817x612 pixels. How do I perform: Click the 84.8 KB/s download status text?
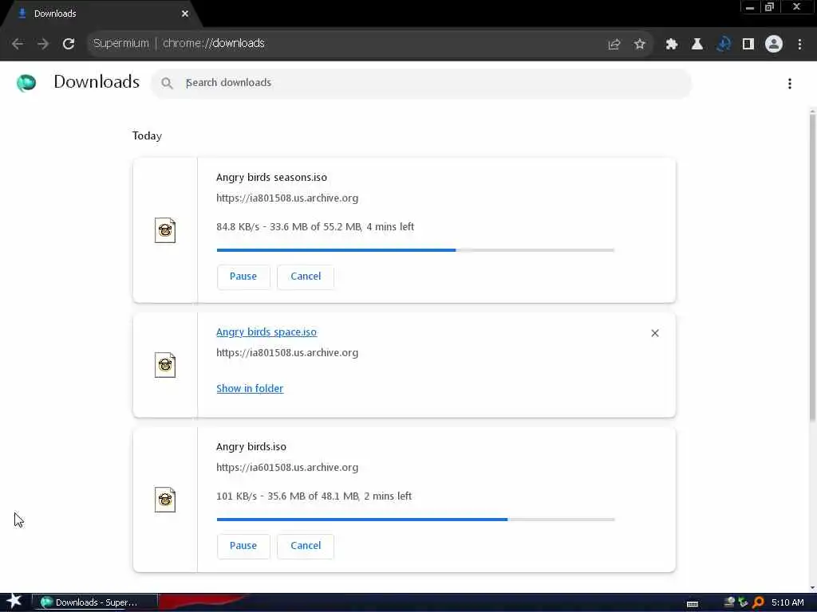pyautogui.click(x=315, y=227)
